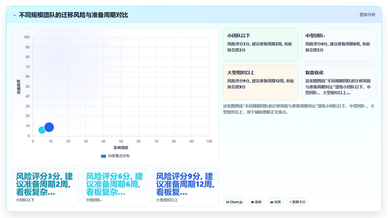Viewport: 388px width, 218px height.
Task: Click the stat card for 风险评分6分
Action: point(115,187)
